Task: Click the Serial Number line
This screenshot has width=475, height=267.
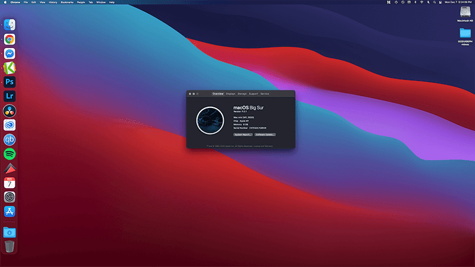Action: pyautogui.click(x=250, y=128)
